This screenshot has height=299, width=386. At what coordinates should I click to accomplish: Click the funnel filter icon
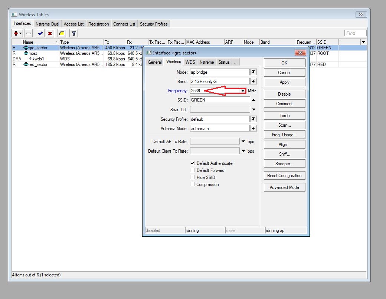click(73, 33)
